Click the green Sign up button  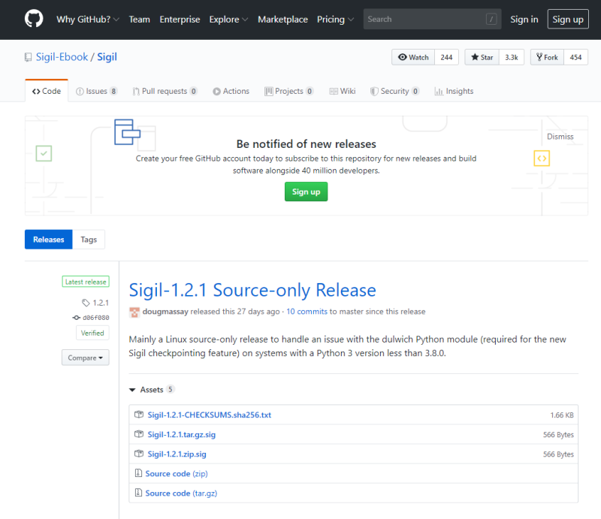click(x=306, y=192)
